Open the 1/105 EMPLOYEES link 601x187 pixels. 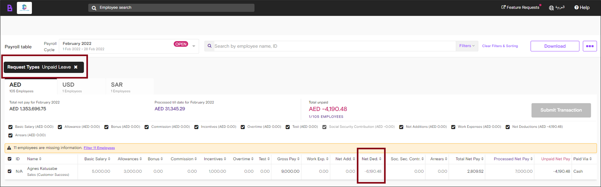326,117
